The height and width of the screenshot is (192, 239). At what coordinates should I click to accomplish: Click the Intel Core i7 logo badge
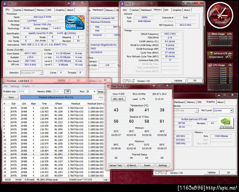click(x=75, y=22)
